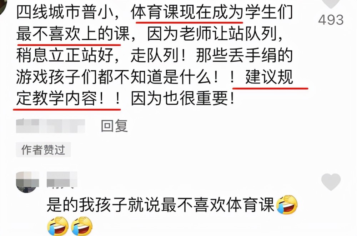
Task: Open the second commenter's blurred username
Action: tap(62, 180)
